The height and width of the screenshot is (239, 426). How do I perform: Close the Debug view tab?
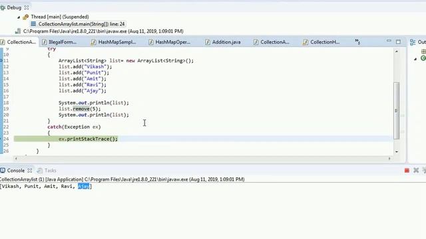click(27, 7)
